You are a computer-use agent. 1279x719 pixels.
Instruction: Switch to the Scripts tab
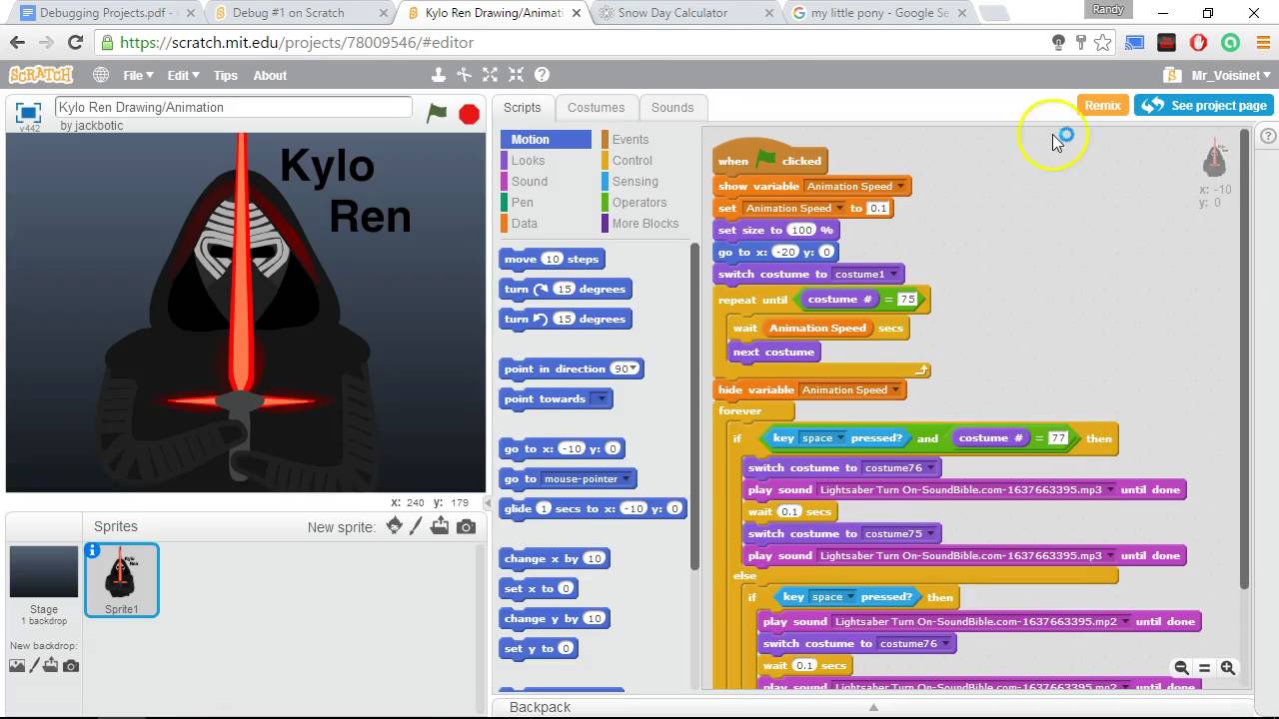(x=522, y=108)
